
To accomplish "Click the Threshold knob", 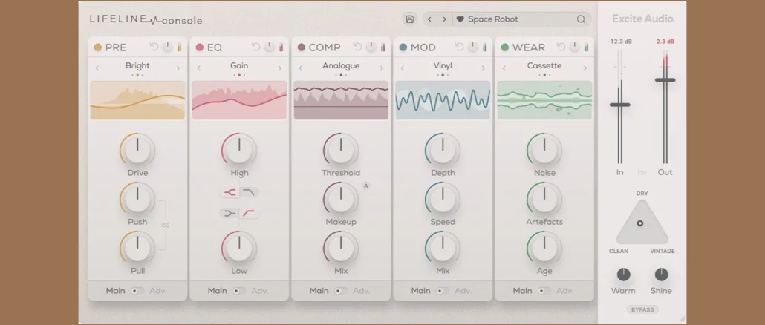I will [341, 150].
